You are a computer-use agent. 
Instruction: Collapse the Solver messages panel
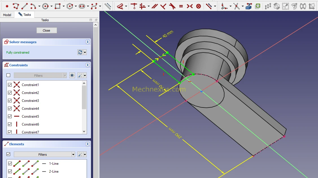point(88,42)
